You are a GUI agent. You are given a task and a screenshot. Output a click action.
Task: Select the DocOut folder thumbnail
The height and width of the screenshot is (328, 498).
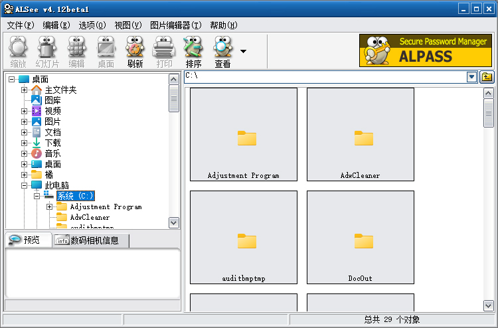(x=361, y=238)
